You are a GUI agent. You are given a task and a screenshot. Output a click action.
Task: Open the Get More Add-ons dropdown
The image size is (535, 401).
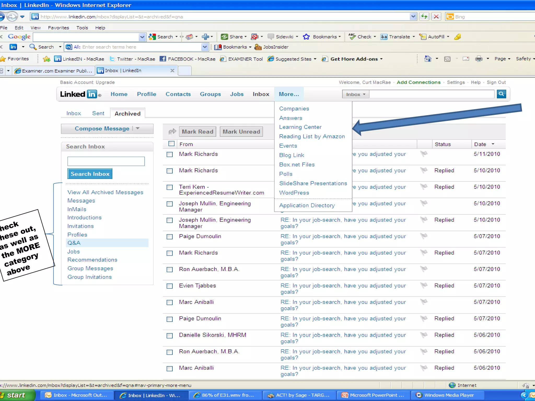pos(381,59)
